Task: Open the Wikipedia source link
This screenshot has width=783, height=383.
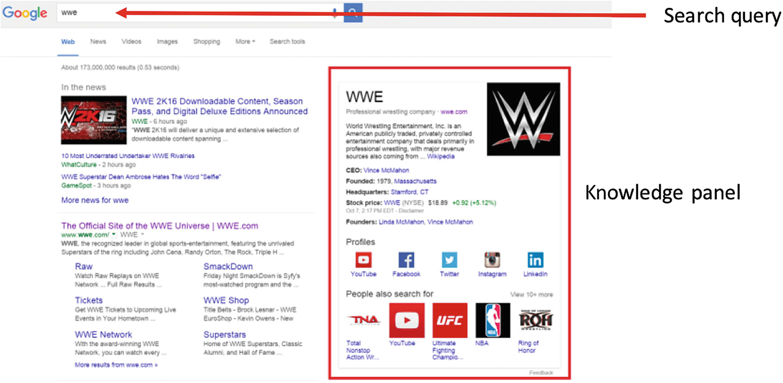Action: [441, 157]
